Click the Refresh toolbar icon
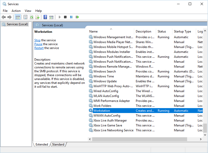This screenshot has width=208, height=153. point(31,17)
